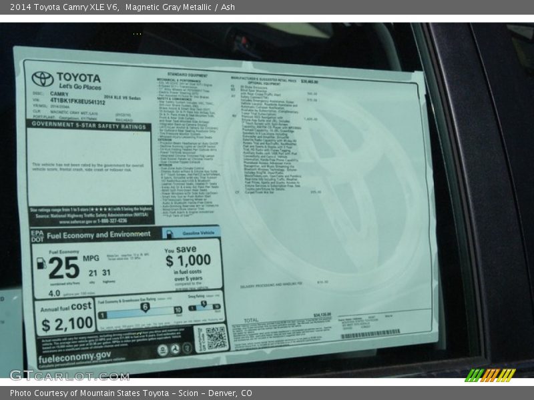The image size is (534, 400).
Task: Click 'Magnetic Gray Metallic / Ash' in header
Action: 180,7
